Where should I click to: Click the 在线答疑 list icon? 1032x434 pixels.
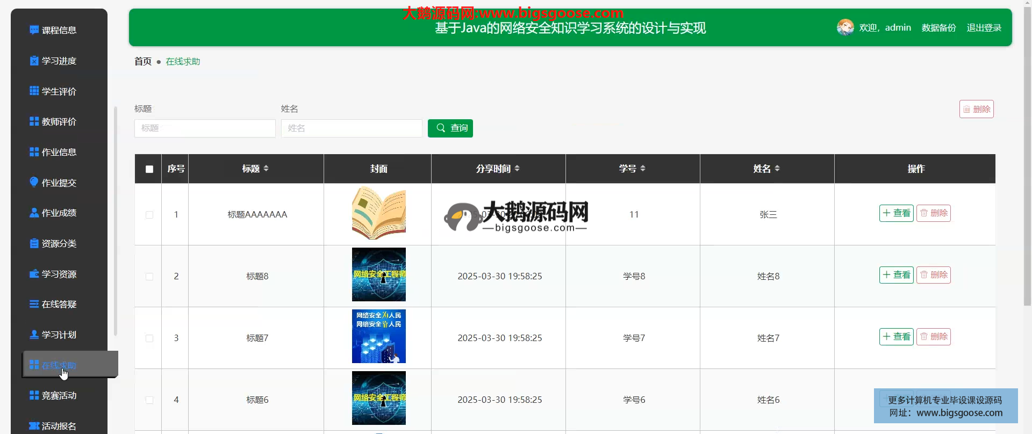pos(34,304)
